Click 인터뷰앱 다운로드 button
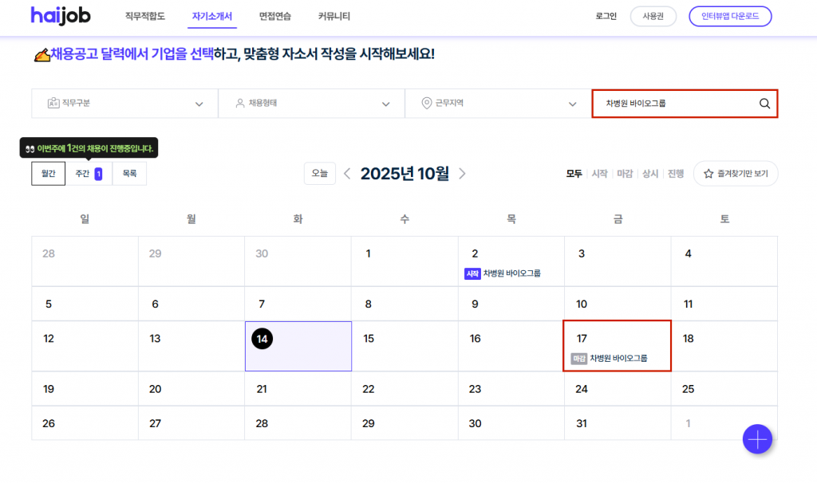Viewport: 817px width, 483px height. 730,17
